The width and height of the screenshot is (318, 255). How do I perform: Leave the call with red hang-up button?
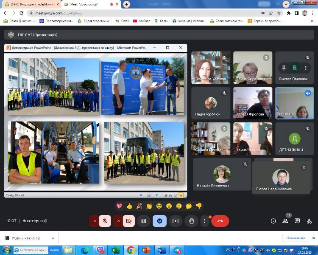click(x=220, y=221)
